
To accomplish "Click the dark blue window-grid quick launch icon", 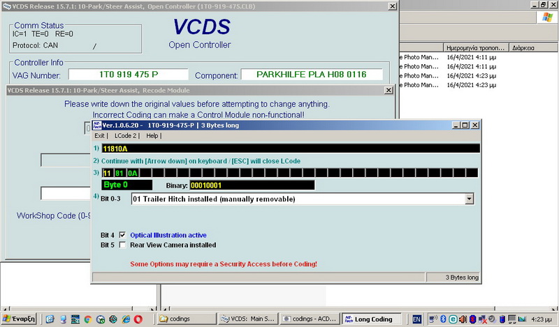I will point(75,319).
